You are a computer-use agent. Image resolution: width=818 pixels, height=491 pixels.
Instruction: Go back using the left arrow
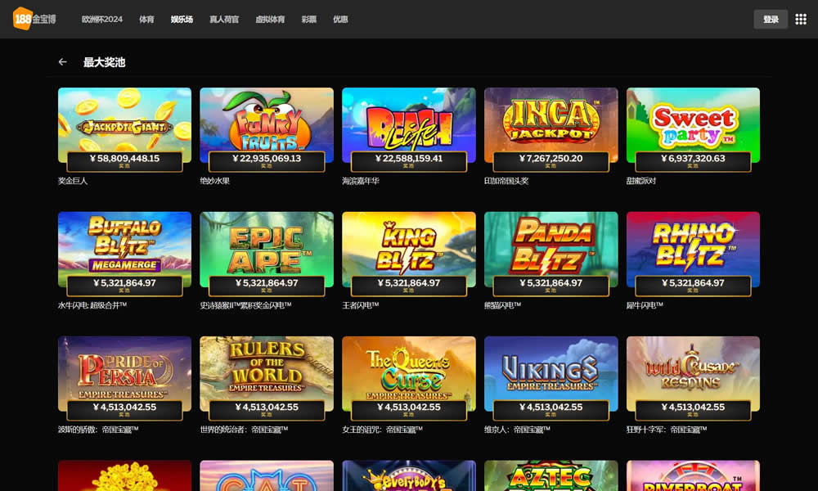click(x=63, y=62)
